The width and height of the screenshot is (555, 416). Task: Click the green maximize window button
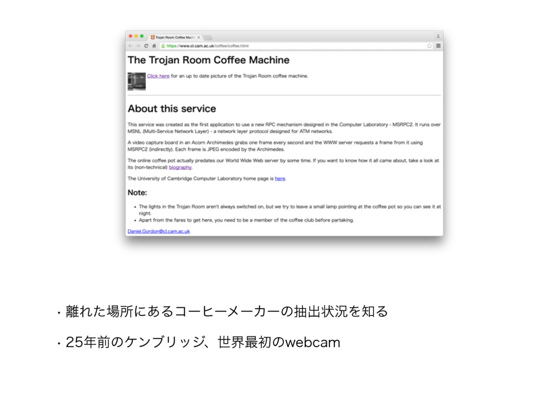(x=142, y=36)
